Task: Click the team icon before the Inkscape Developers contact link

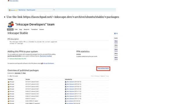Action: [x=42, y=64]
